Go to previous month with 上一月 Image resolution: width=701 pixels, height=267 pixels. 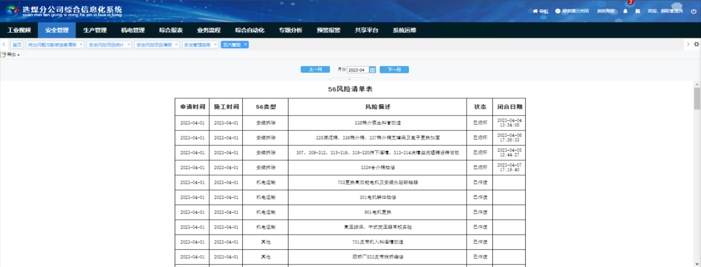point(315,69)
